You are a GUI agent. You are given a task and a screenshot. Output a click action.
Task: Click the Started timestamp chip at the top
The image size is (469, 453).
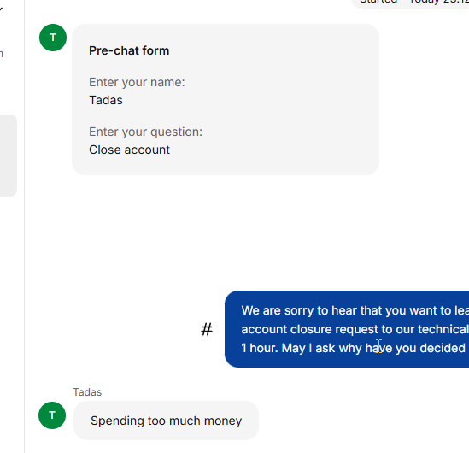410,3
